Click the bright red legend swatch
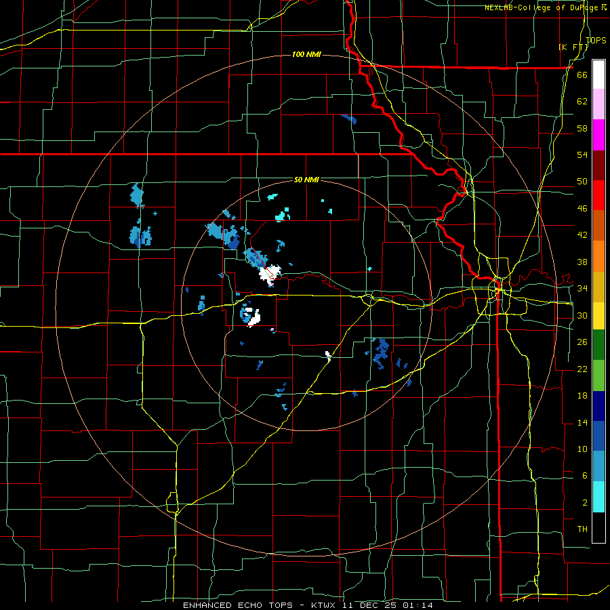Image resolution: width=610 pixels, height=610 pixels. [x=598, y=195]
